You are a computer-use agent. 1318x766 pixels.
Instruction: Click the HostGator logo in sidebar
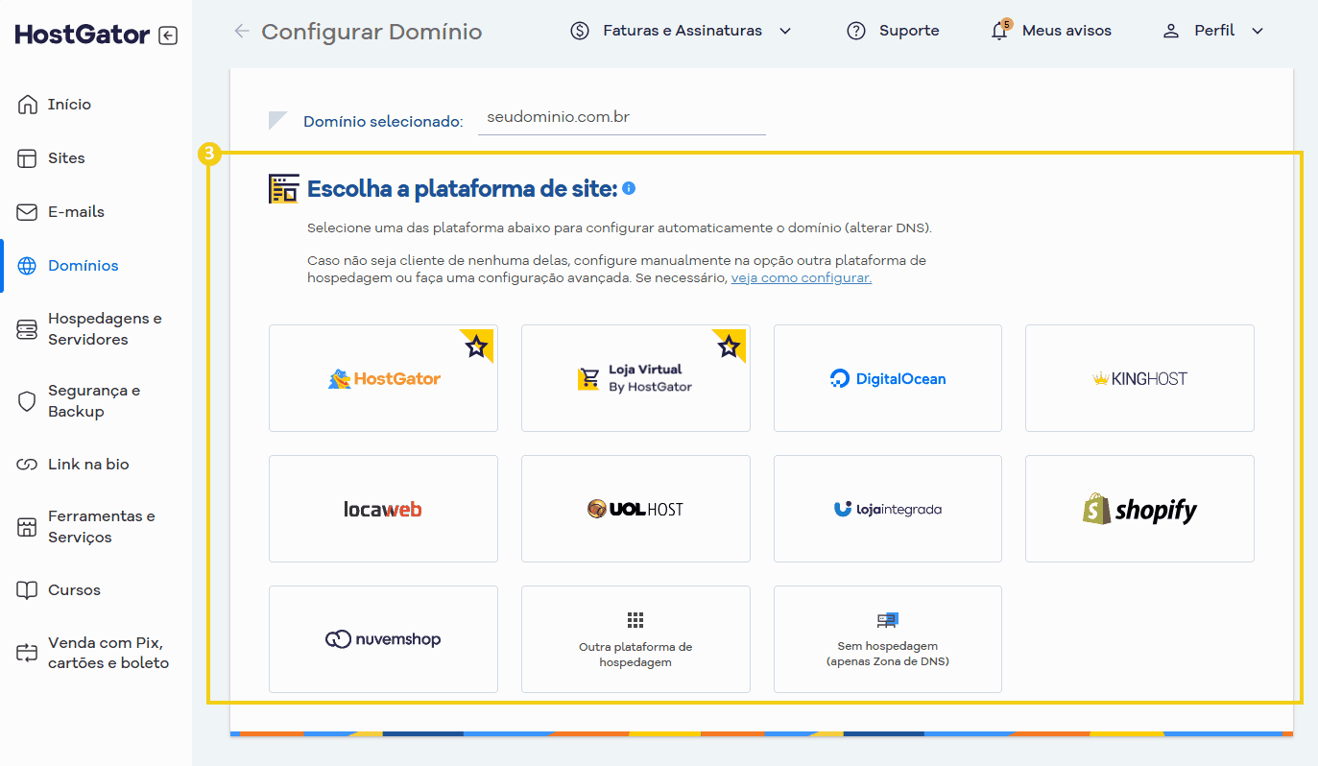[x=83, y=36]
